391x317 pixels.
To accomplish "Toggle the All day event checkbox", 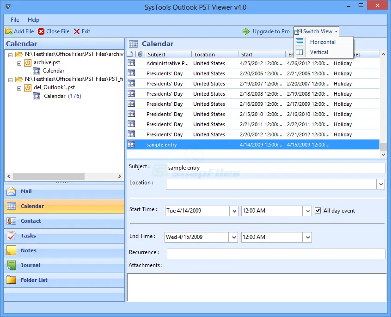I will point(318,211).
